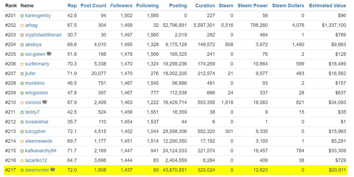Click the red power icon beside cryptotaddtherad

coord(22,35)
